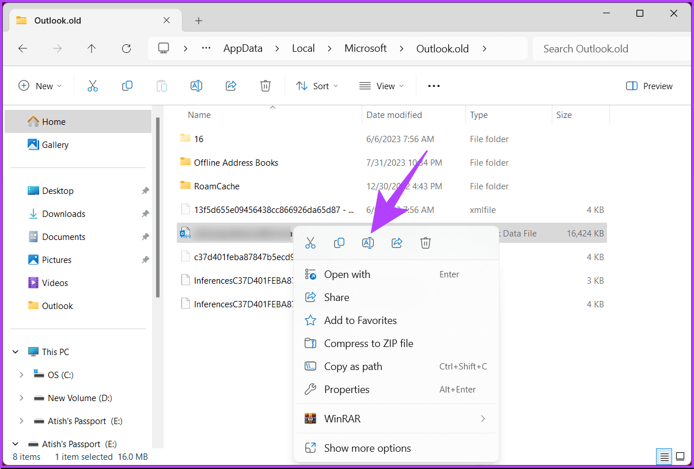Viewport: 694px width, 469px height.
Task: Select the Rename icon in the context menu
Action: 368,242
